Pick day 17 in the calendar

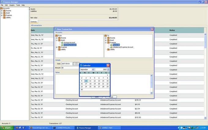[x=86, y=84]
